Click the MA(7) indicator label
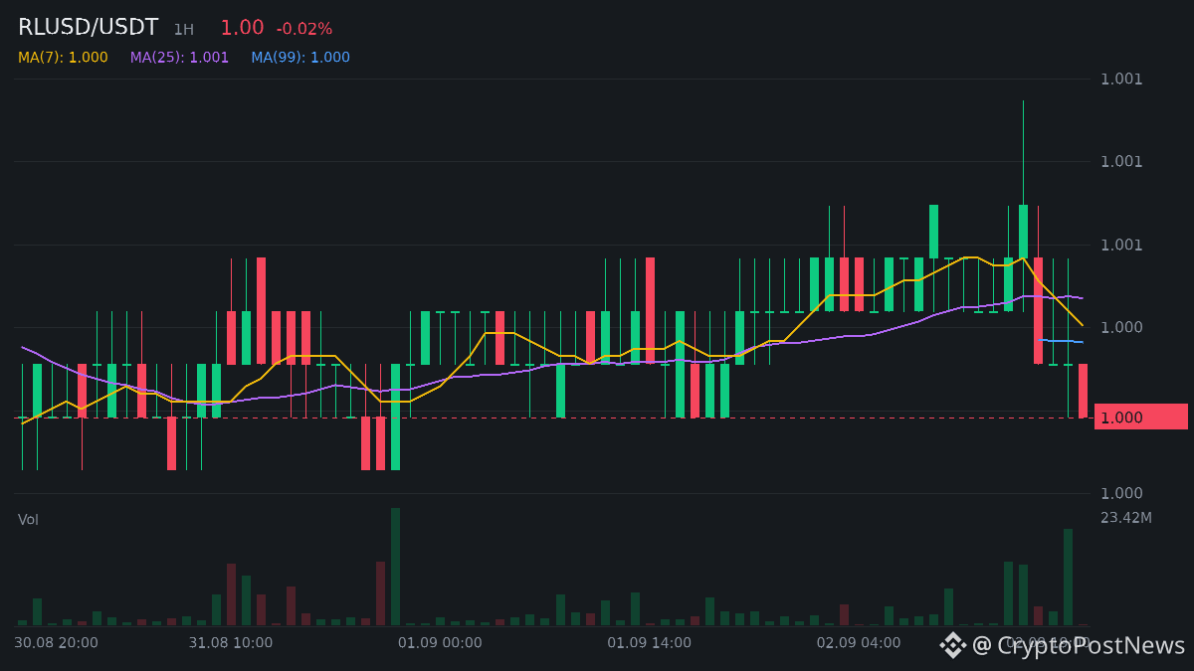The height and width of the screenshot is (671, 1194). pyautogui.click(x=63, y=58)
